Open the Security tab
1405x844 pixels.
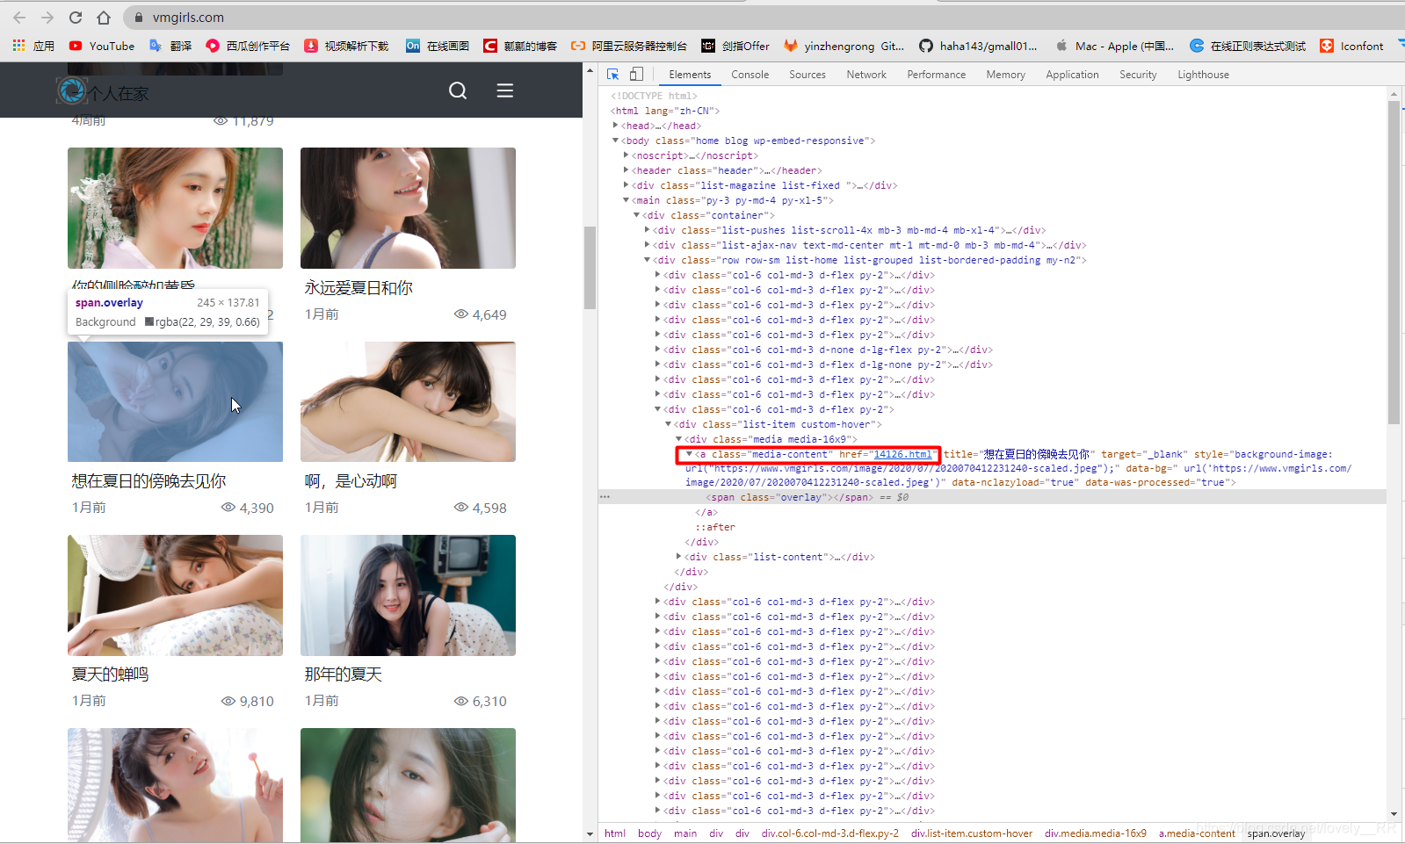1138,75
